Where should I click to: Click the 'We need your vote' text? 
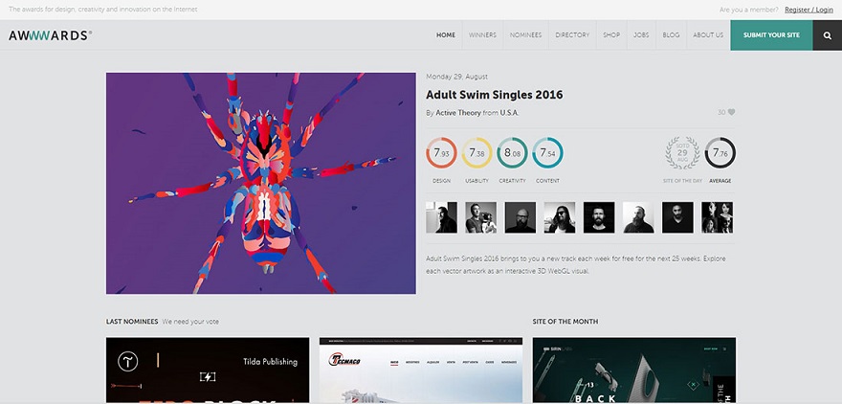point(190,322)
